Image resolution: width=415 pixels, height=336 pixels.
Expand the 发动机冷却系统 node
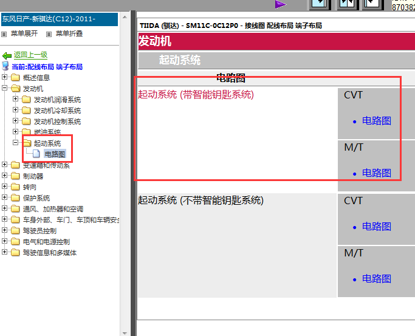(16, 111)
